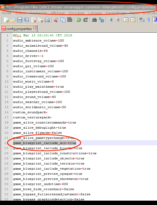Click the Open file folder icon
This screenshot has height=205, width=157.
point(12,20)
